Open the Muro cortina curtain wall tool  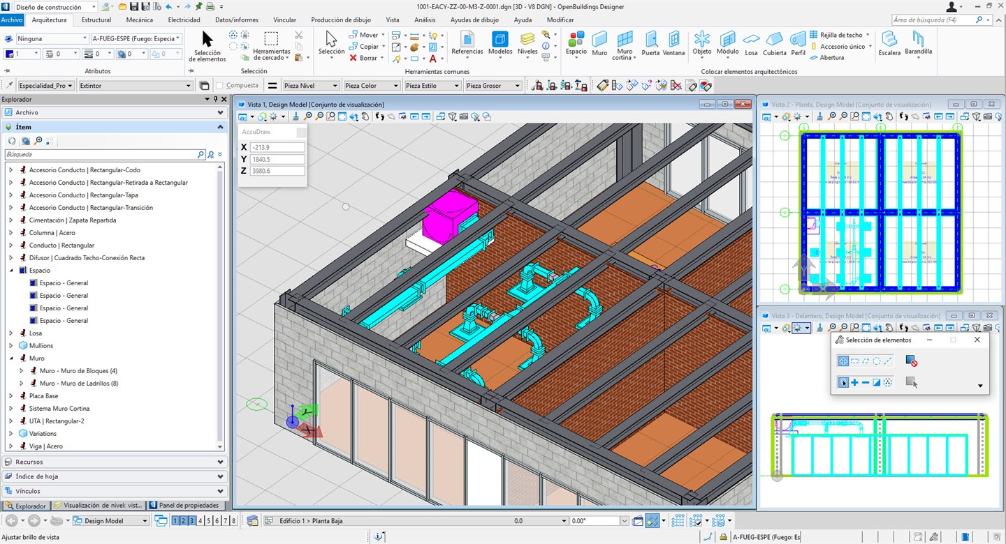[625, 45]
